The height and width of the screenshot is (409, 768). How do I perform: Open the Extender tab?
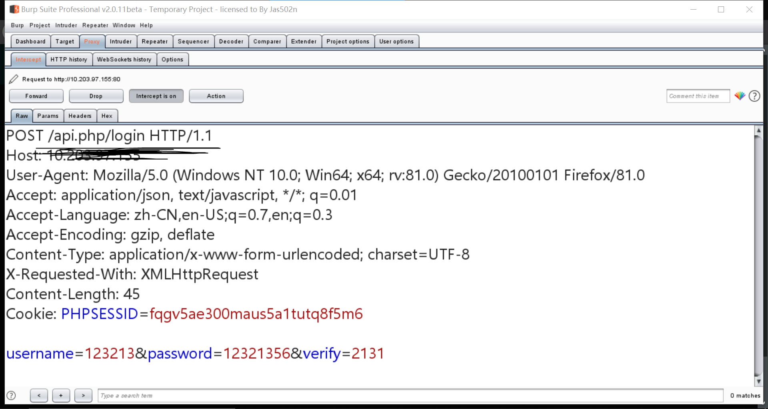click(x=304, y=41)
